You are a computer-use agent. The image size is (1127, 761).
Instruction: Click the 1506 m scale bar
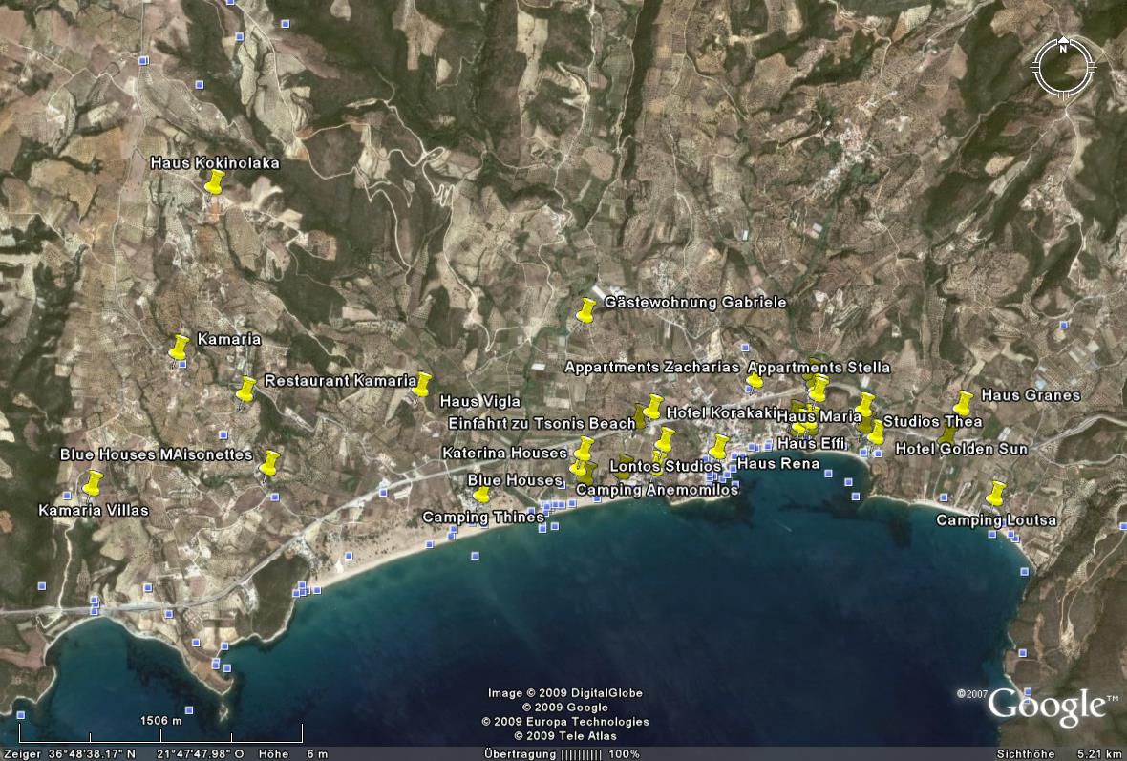[160, 733]
